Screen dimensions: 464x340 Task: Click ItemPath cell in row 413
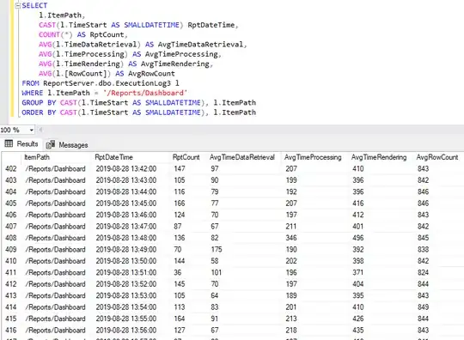point(55,295)
